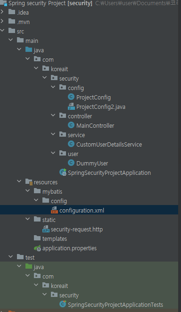Open SpringSecurityProjectApplication main class

point(109,172)
